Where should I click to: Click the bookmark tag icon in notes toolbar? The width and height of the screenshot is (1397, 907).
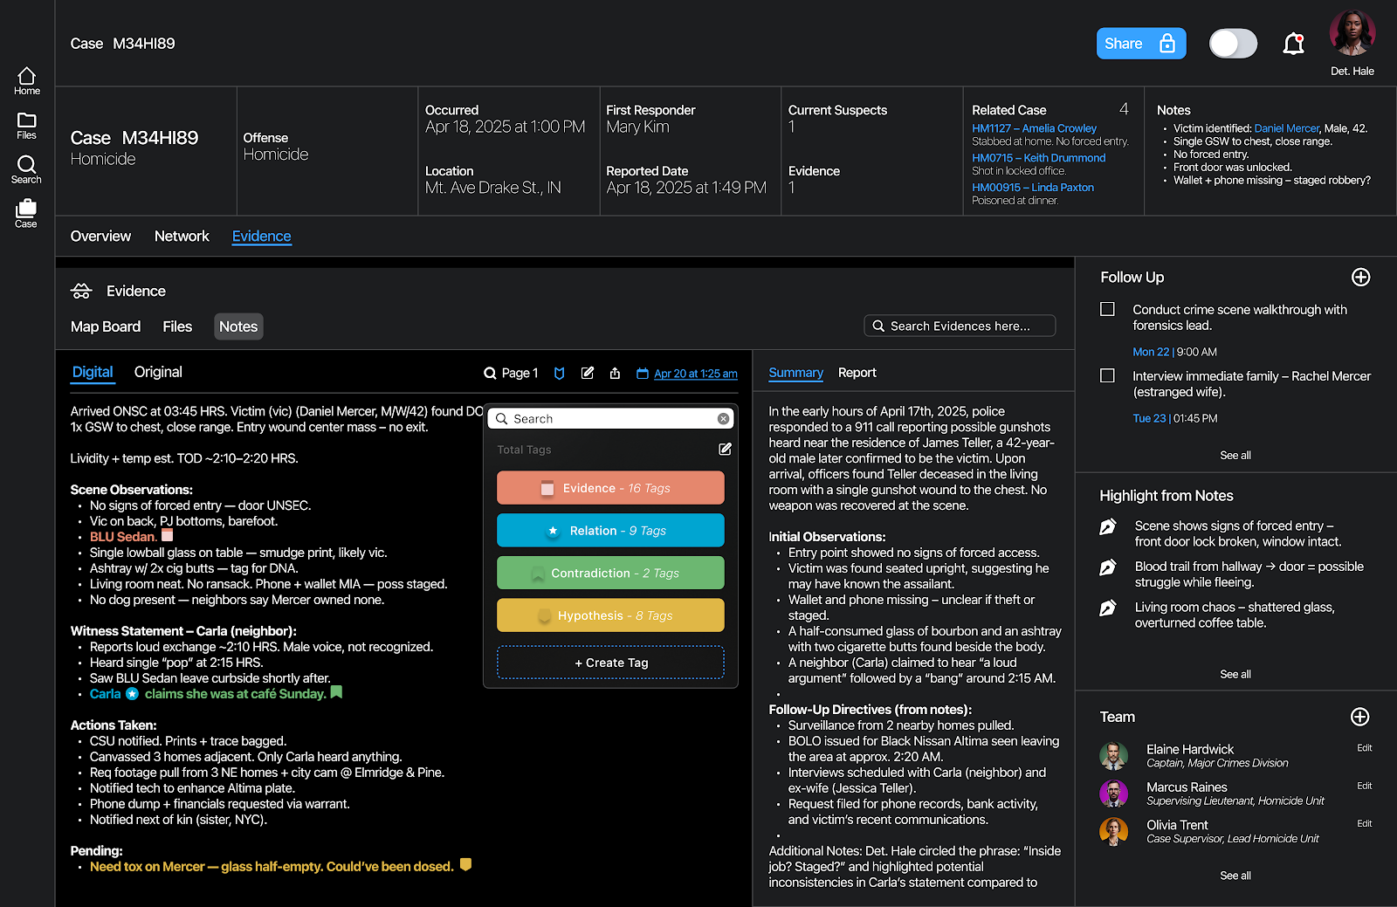tap(560, 374)
